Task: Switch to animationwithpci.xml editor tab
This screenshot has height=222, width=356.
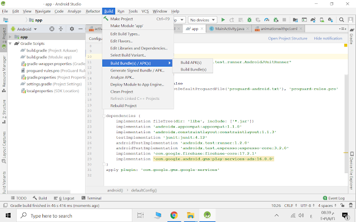Action: (x=278, y=29)
